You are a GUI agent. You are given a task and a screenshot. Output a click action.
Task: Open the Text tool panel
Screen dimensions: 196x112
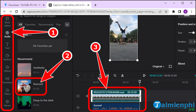7,45
